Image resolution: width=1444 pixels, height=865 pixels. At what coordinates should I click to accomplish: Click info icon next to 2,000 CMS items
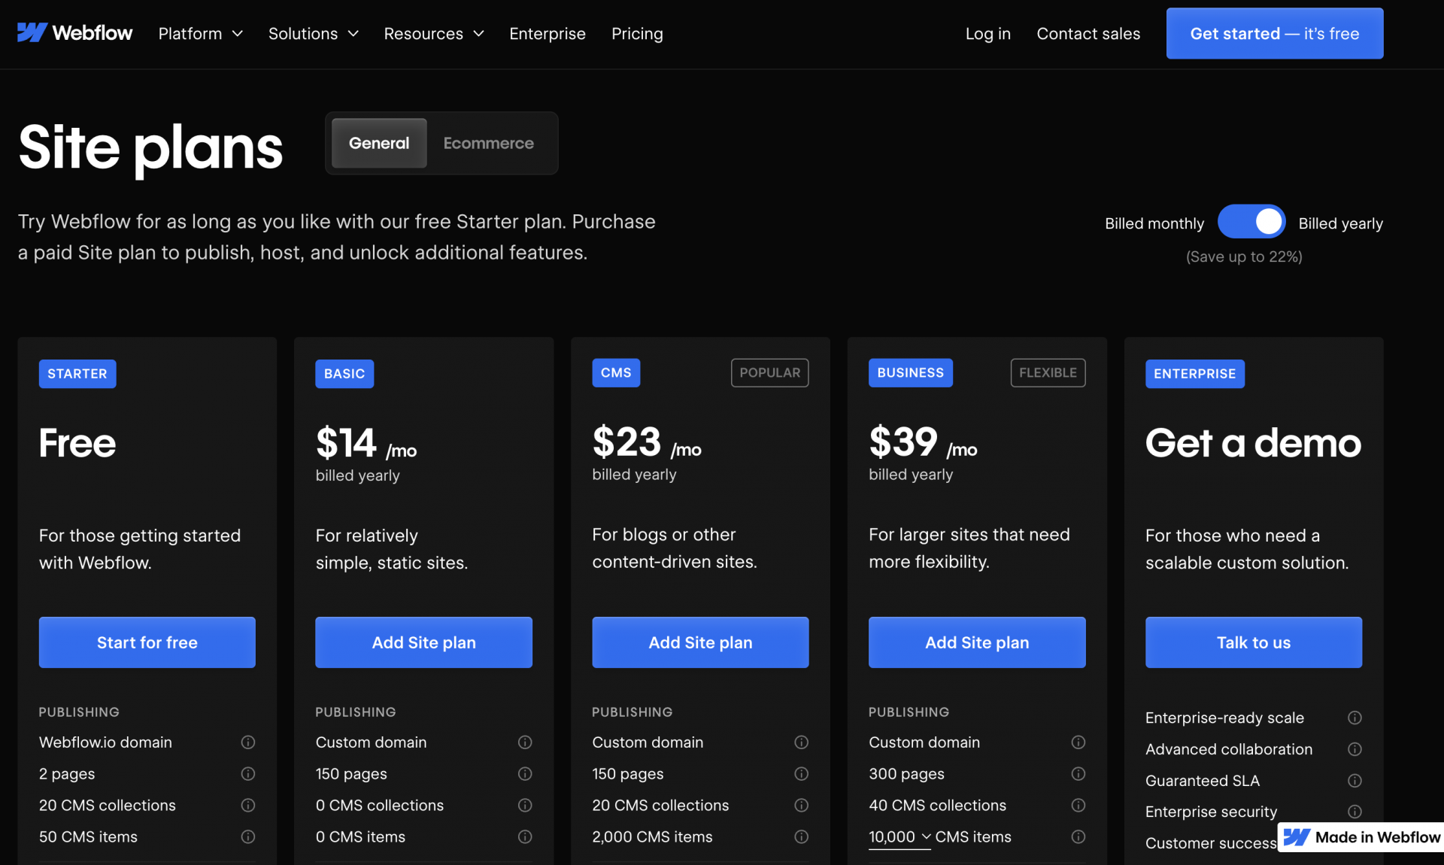point(802,836)
